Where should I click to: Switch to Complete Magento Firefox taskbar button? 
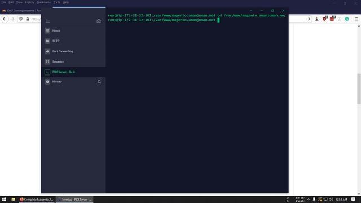37,200
